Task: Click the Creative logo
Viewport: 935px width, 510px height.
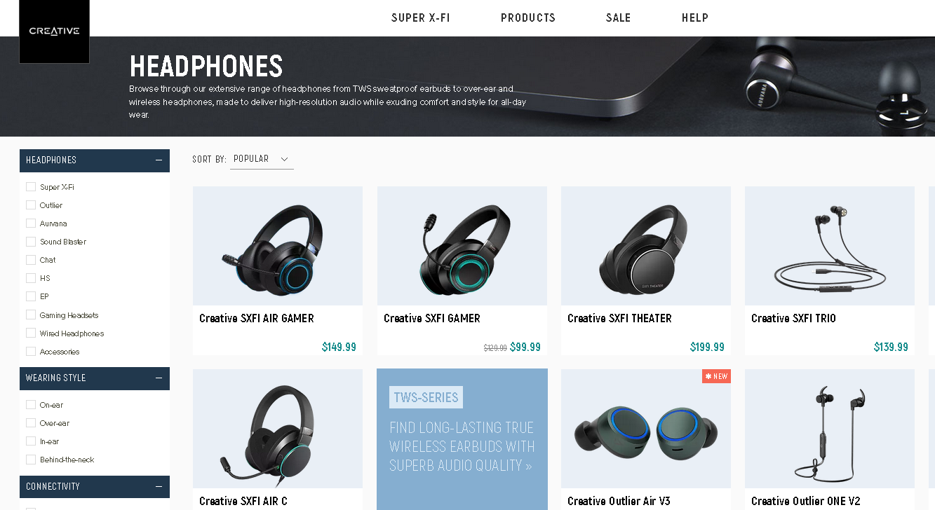Action: 54,32
